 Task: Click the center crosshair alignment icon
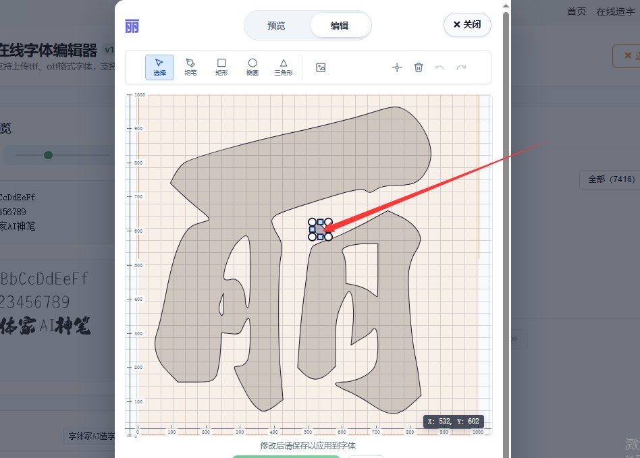[396, 67]
